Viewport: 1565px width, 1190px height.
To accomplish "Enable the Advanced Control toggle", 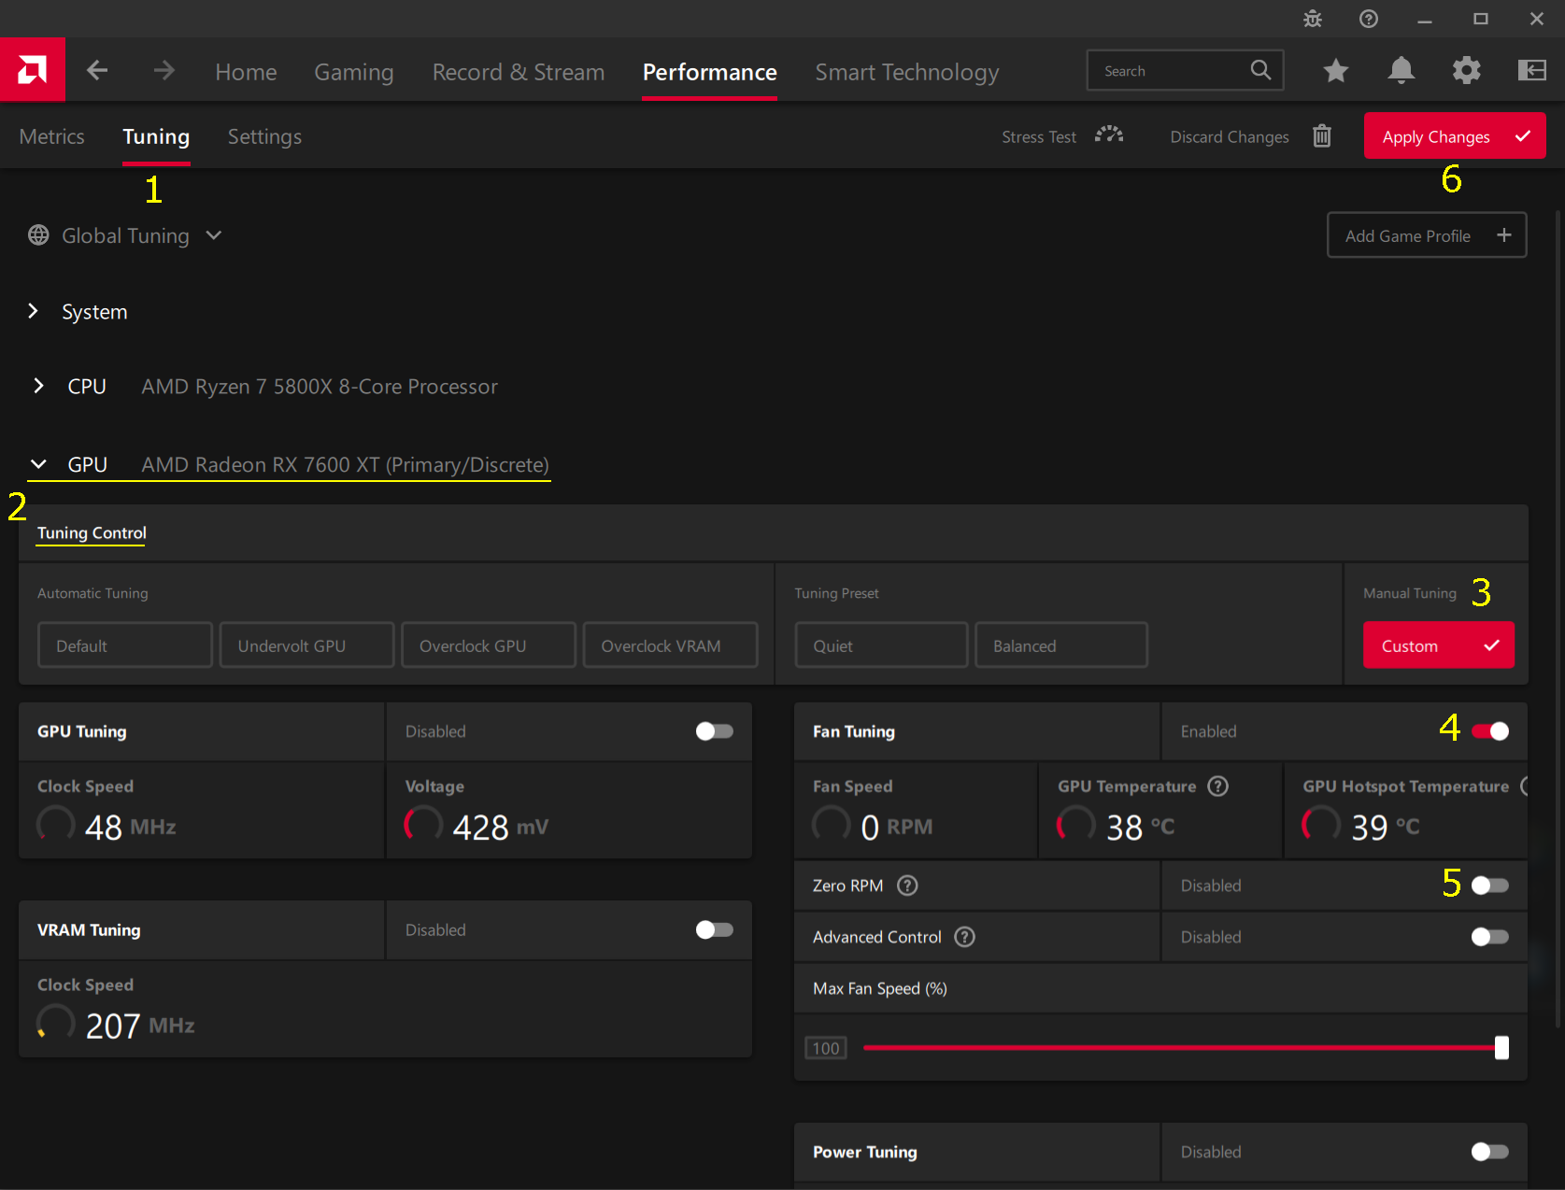I will tap(1490, 937).
